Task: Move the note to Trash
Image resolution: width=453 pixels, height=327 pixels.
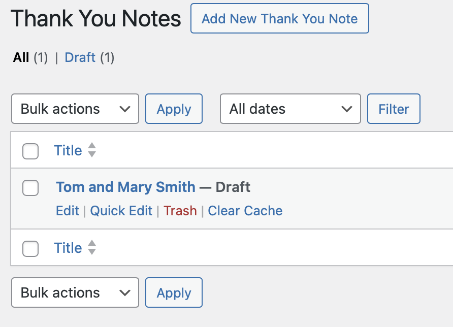Action: pos(180,211)
